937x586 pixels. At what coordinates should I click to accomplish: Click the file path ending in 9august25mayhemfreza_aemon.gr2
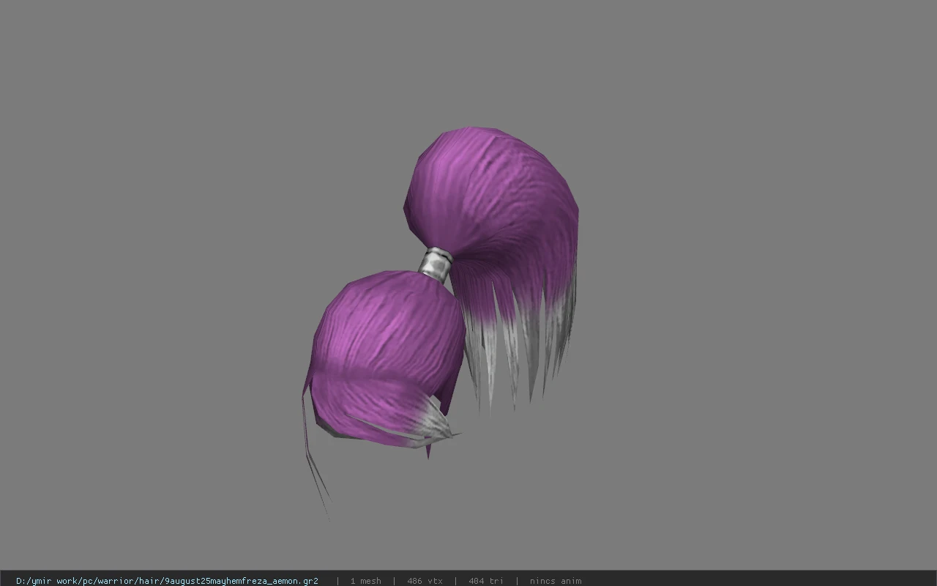click(167, 581)
